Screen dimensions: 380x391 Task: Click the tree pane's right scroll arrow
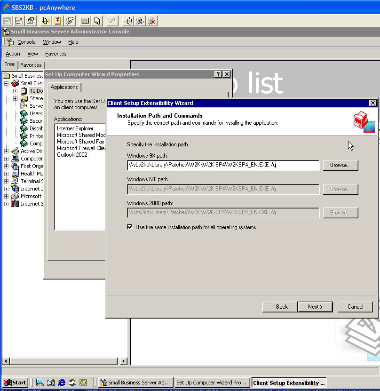123,361
